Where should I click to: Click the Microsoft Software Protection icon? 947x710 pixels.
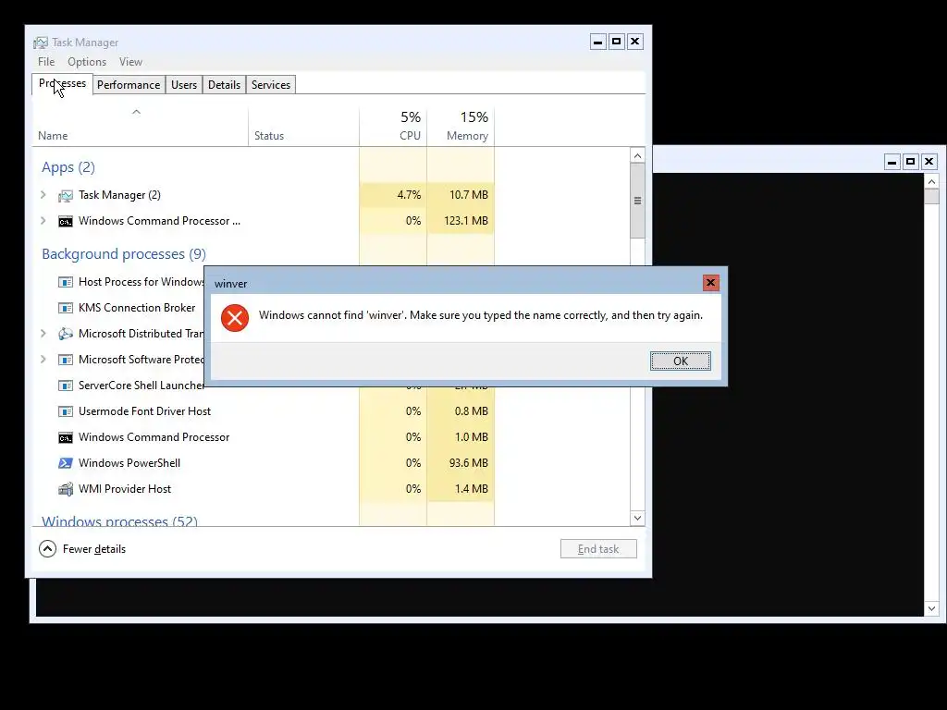coord(66,360)
